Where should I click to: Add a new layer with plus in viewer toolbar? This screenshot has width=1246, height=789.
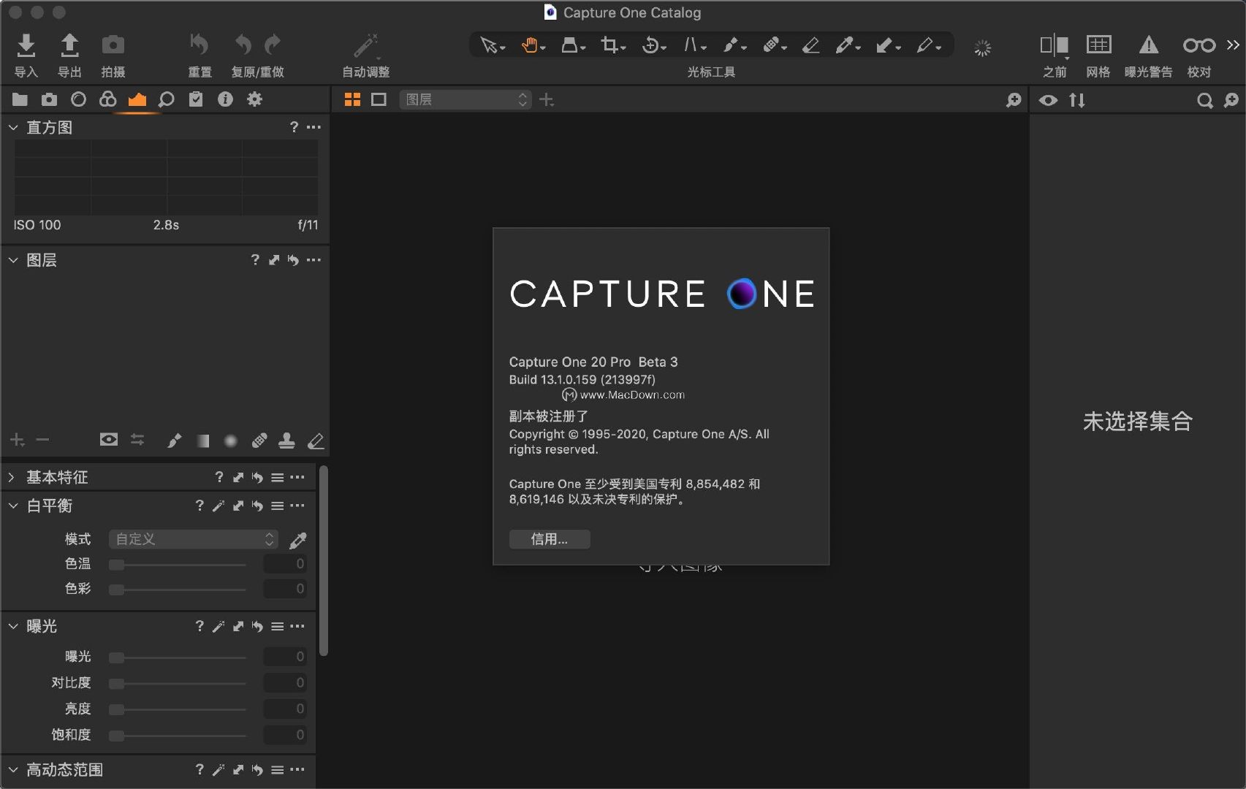[547, 99]
